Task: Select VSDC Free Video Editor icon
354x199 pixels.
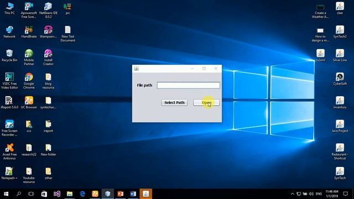Action: tap(9, 81)
